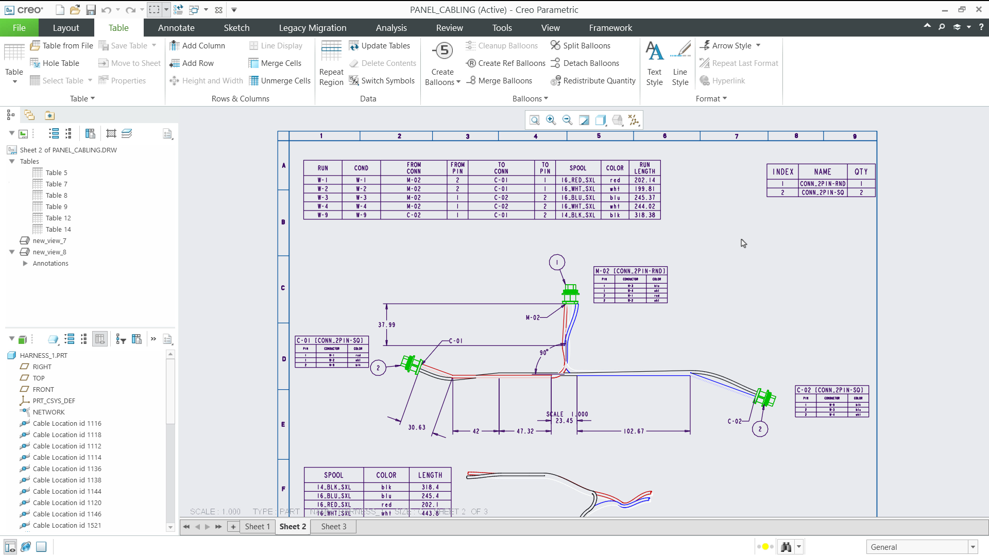Select the Hole Table tool
The image size is (989, 555).
tap(55, 63)
